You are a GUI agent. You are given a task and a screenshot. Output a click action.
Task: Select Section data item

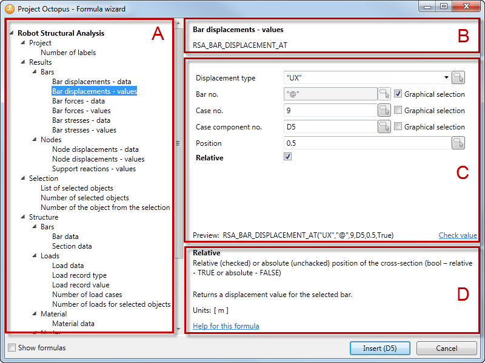(x=72, y=246)
